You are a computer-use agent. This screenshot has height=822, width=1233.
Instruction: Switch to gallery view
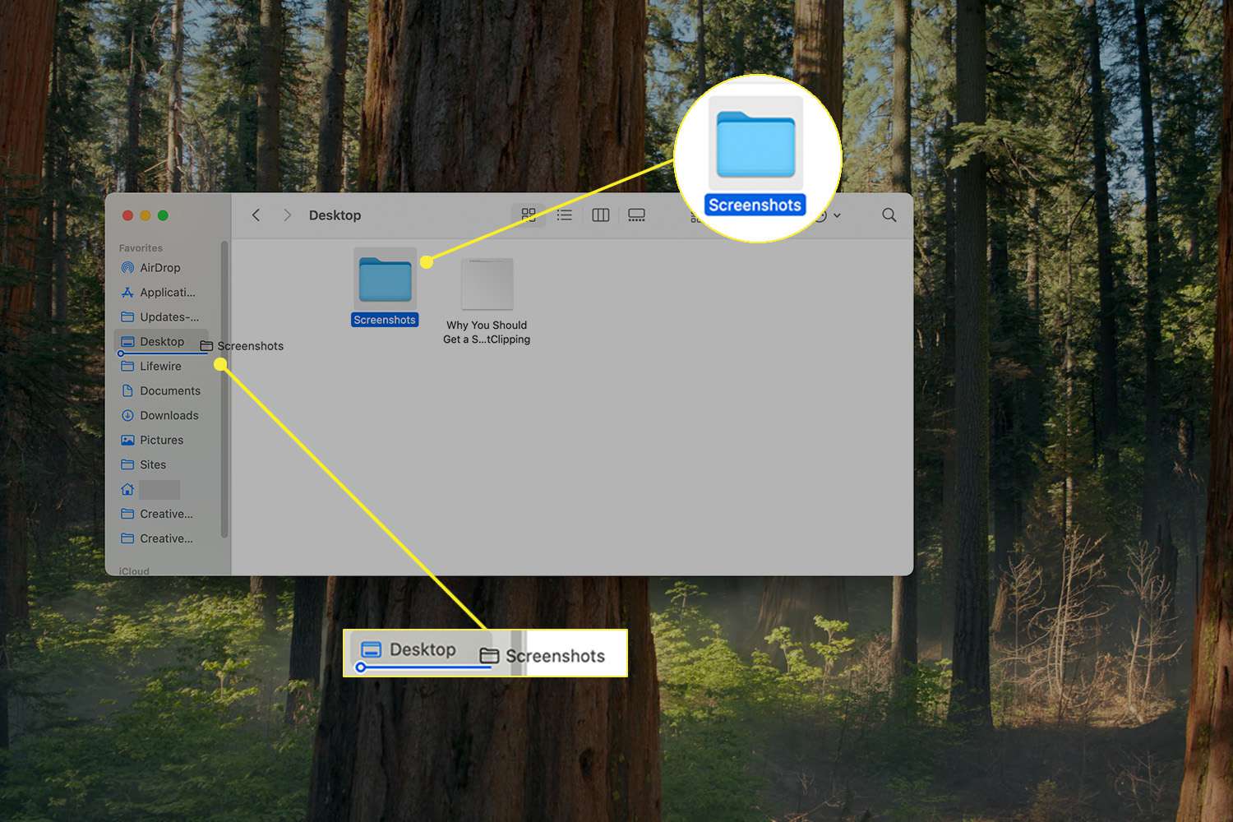pyautogui.click(x=636, y=215)
